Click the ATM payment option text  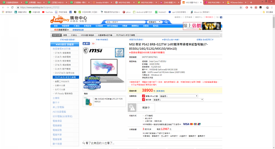[149, 116]
